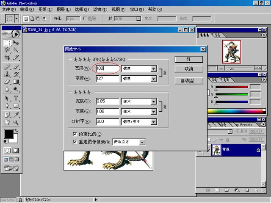Close the 图像大小 dialog
Screen dimensions: 271x203
203,49
